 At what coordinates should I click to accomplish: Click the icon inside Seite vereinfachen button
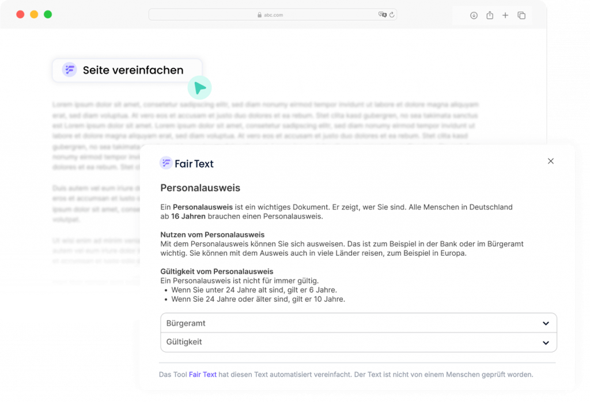click(x=69, y=70)
